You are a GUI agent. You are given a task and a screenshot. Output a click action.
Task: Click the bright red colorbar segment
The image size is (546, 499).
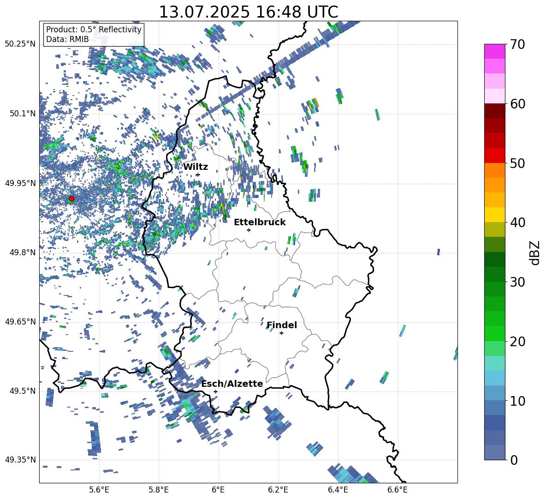[x=495, y=155]
